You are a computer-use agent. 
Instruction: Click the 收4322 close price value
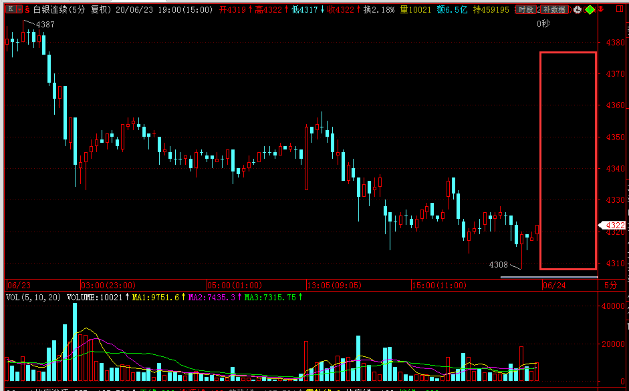tap(341, 9)
